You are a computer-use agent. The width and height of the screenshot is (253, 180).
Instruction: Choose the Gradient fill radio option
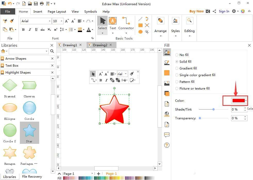point(177,68)
